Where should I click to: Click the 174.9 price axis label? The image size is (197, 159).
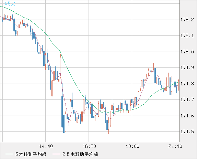click(x=187, y=68)
